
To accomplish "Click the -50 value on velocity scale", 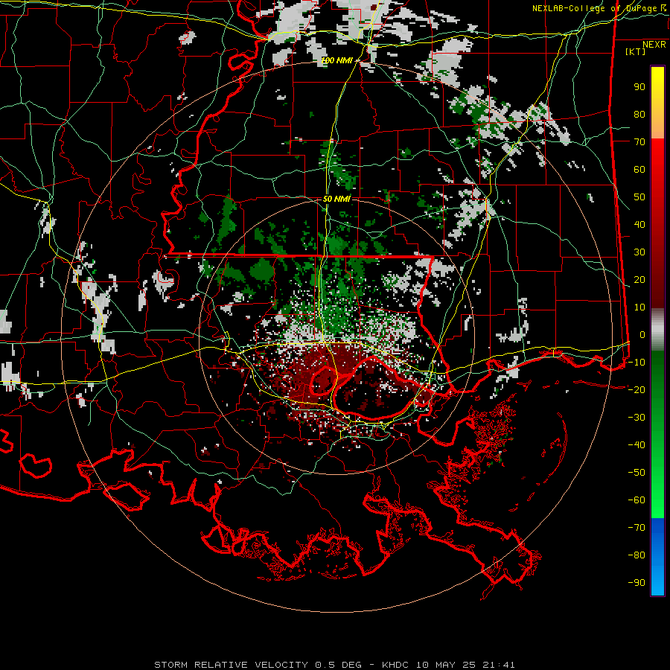I will pos(636,473).
